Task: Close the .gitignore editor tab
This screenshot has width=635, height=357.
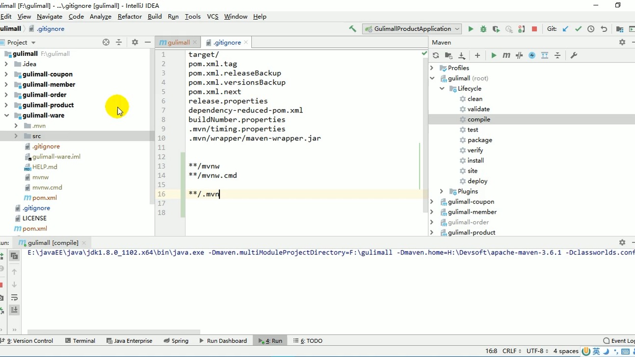Action: 246,43
